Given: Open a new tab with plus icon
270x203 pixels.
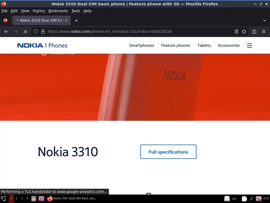Looking at the screenshot, I should pos(76,21).
